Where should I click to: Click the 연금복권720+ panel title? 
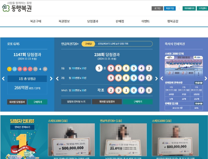click(x=70, y=44)
